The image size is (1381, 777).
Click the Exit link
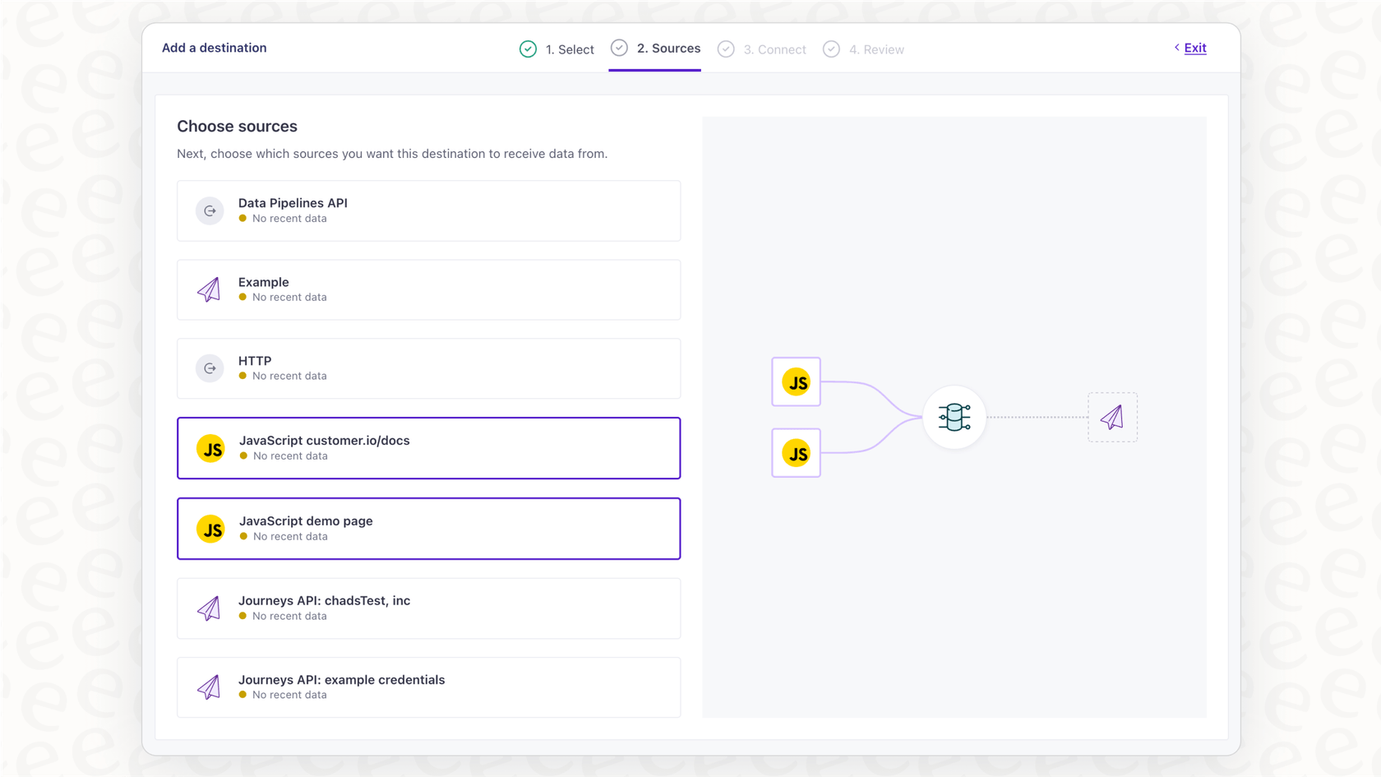click(1194, 48)
